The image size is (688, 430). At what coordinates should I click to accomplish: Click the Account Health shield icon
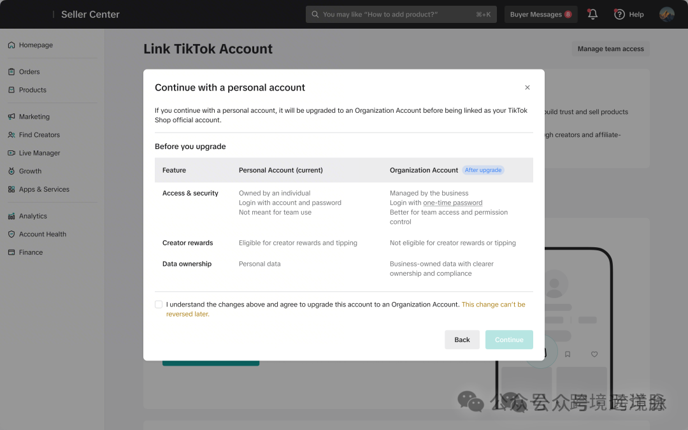click(x=11, y=234)
